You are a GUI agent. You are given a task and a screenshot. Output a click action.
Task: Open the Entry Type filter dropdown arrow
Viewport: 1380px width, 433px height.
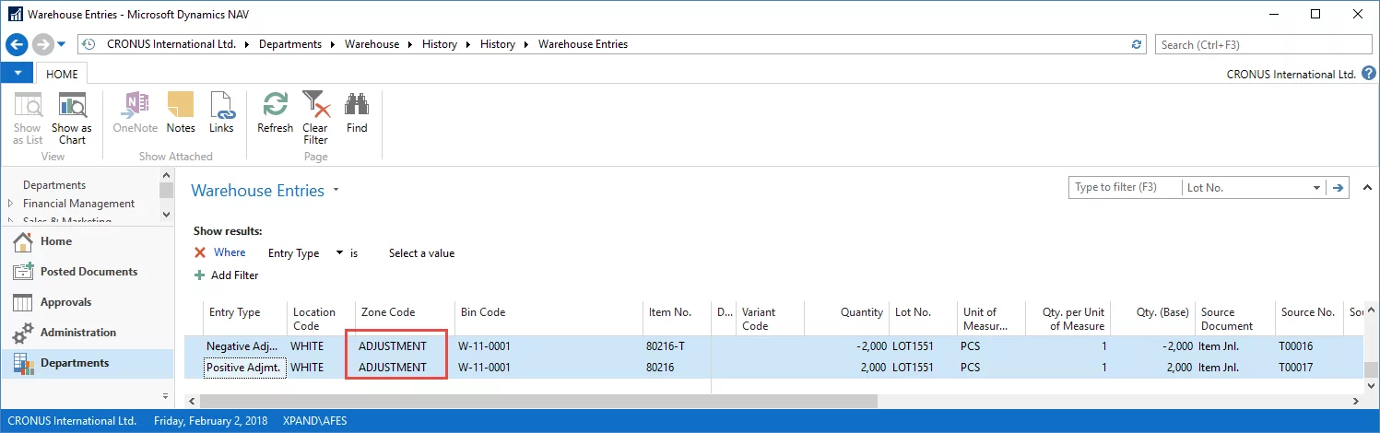click(x=339, y=252)
